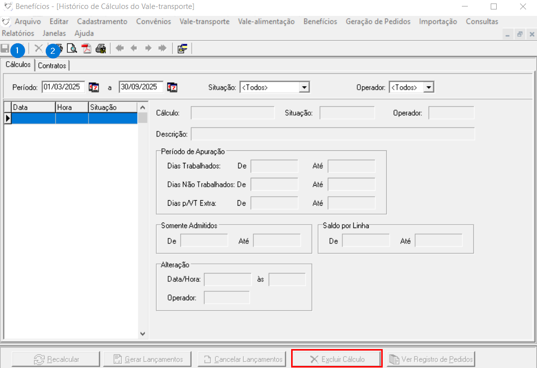The image size is (537, 368).
Task: Open print preview with magnifier icon
Action: click(72, 48)
